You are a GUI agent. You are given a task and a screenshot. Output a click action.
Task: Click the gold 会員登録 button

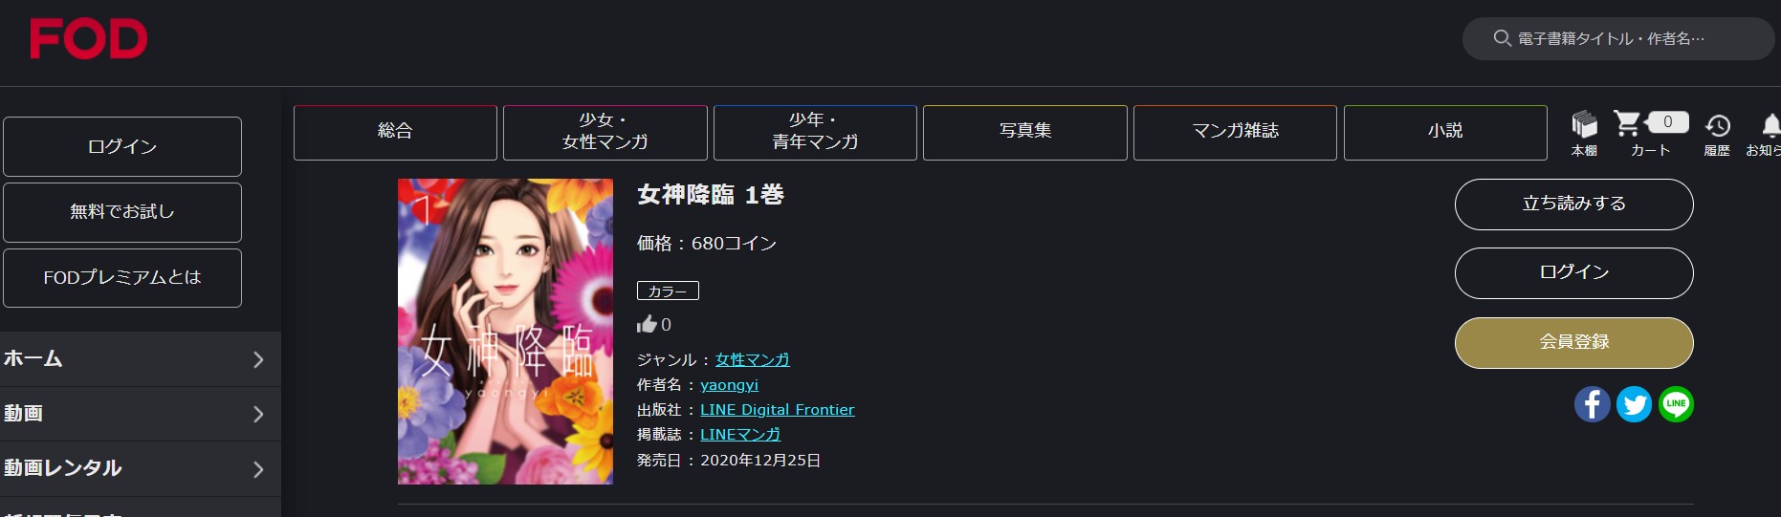pos(1574,343)
